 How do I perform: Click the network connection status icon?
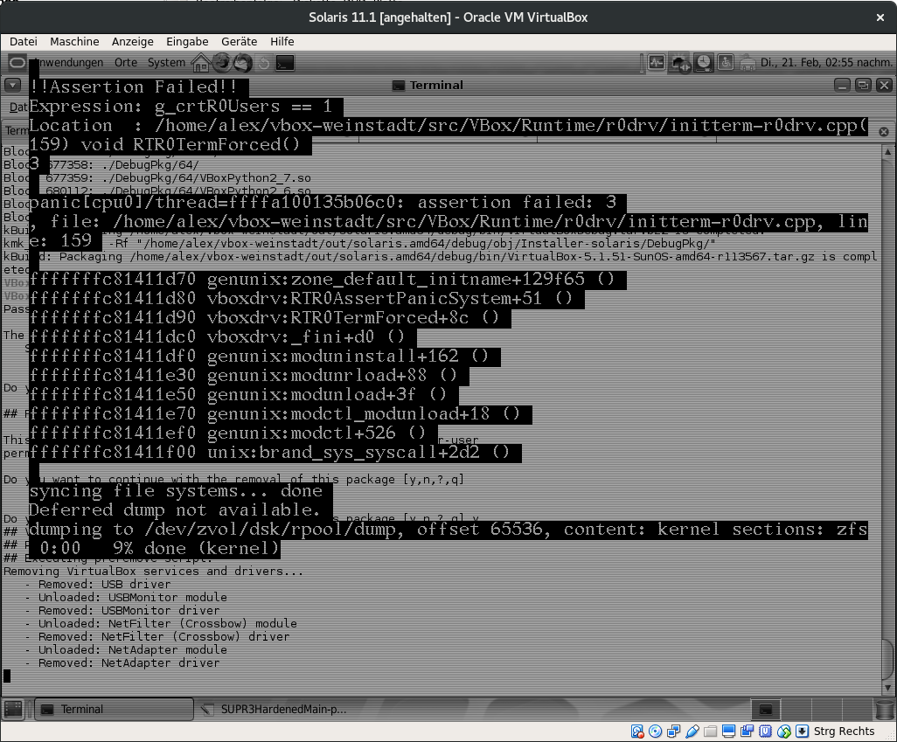[x=747, y=62]
